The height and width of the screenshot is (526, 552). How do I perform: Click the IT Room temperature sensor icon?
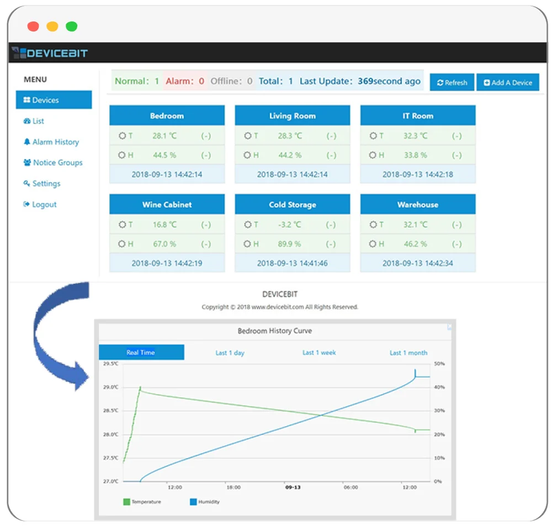373,136
